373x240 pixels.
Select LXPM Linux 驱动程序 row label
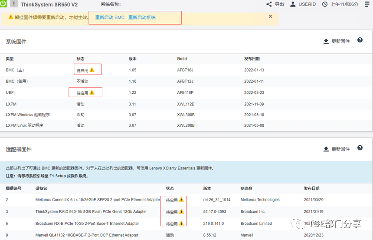(24, 125)
